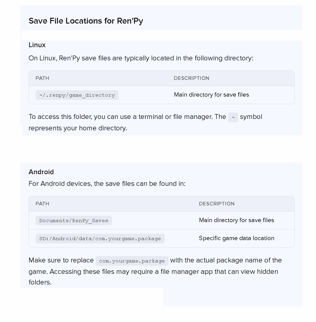This screenshot has height=322, width=316.
Task: Click Linux table's "Main directory for save files" cell
Action: coord(211,95)
